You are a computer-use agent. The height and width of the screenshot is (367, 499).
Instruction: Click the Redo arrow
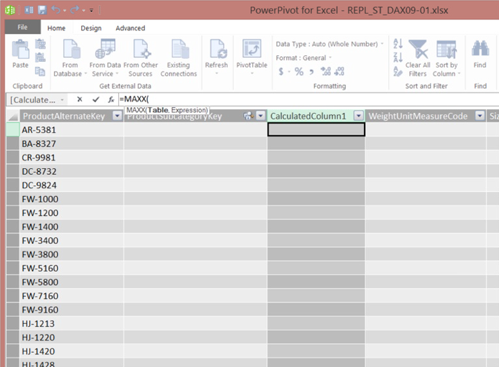[75, 10]
